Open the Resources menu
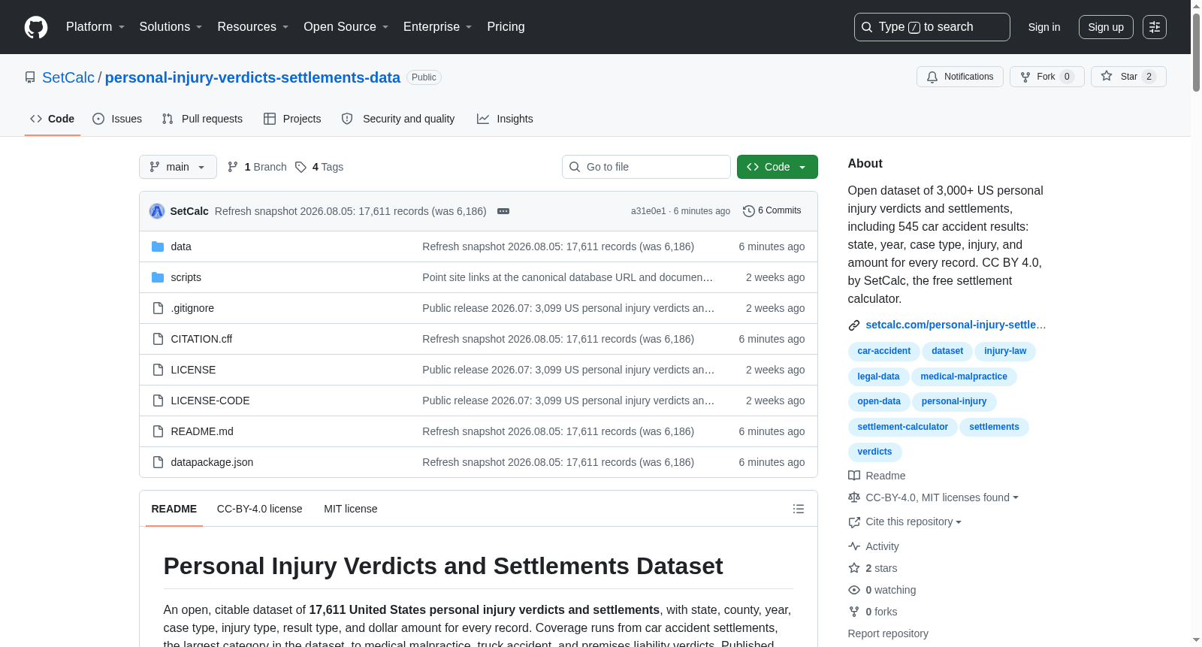The height and width of the screenshot is (647, 1202). 252,27
